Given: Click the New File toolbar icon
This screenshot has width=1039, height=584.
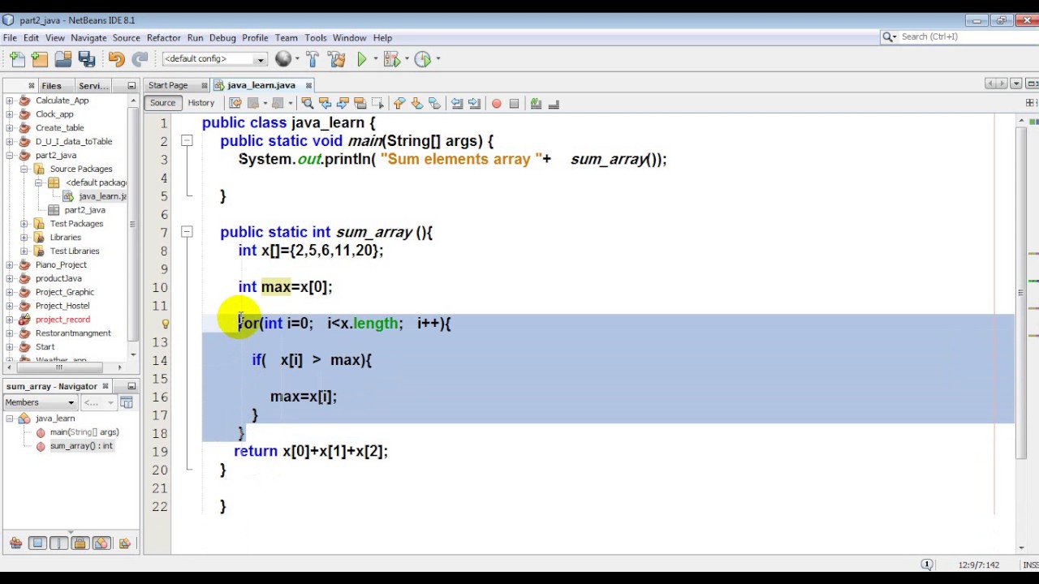Looking at the screenshot, I should (17, 58).
